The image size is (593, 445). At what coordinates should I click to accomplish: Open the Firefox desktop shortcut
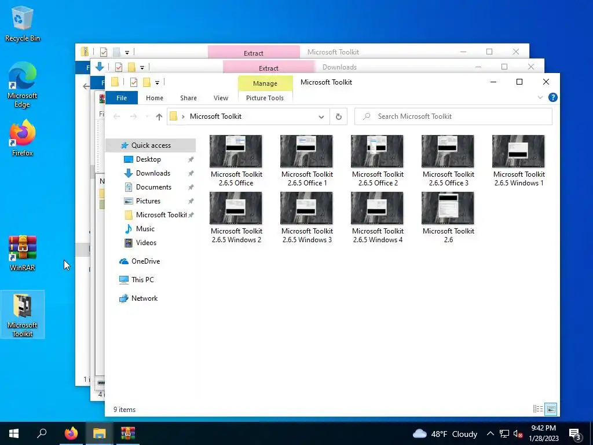23,138
